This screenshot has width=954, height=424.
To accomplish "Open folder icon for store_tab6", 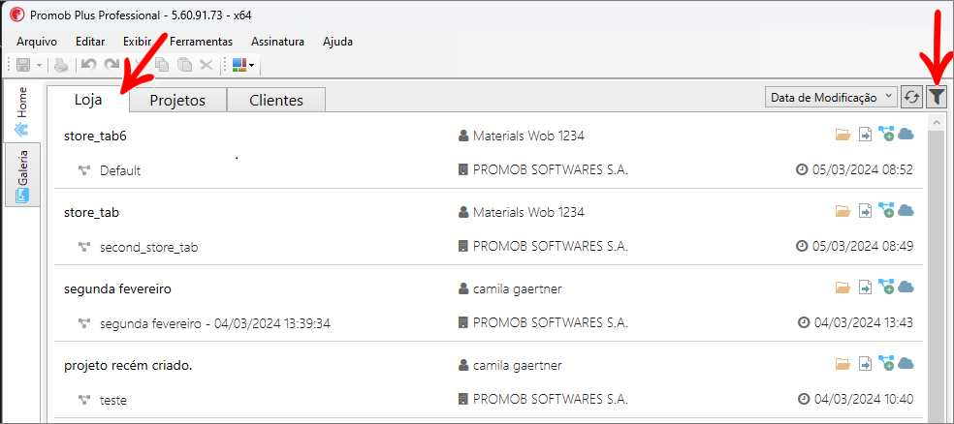I will (x=843, y=135).
